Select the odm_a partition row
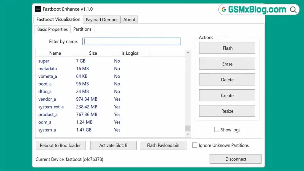Image resolution: width=304 pixels, height=171 pixels. pos(110,122)
